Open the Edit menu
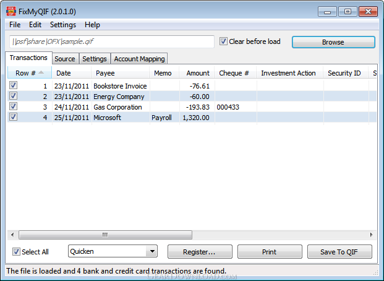Viewport: 384px width, 281px height. pyautogui.click(x=35, y=25)
